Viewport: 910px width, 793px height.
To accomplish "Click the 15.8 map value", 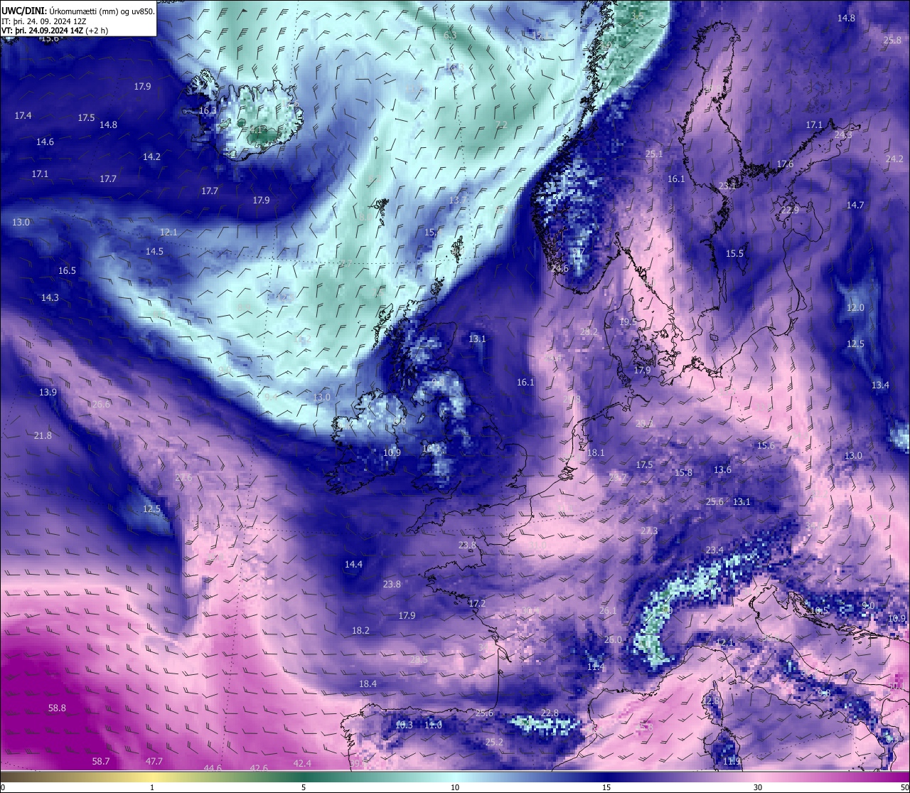I will click(683, 472).
